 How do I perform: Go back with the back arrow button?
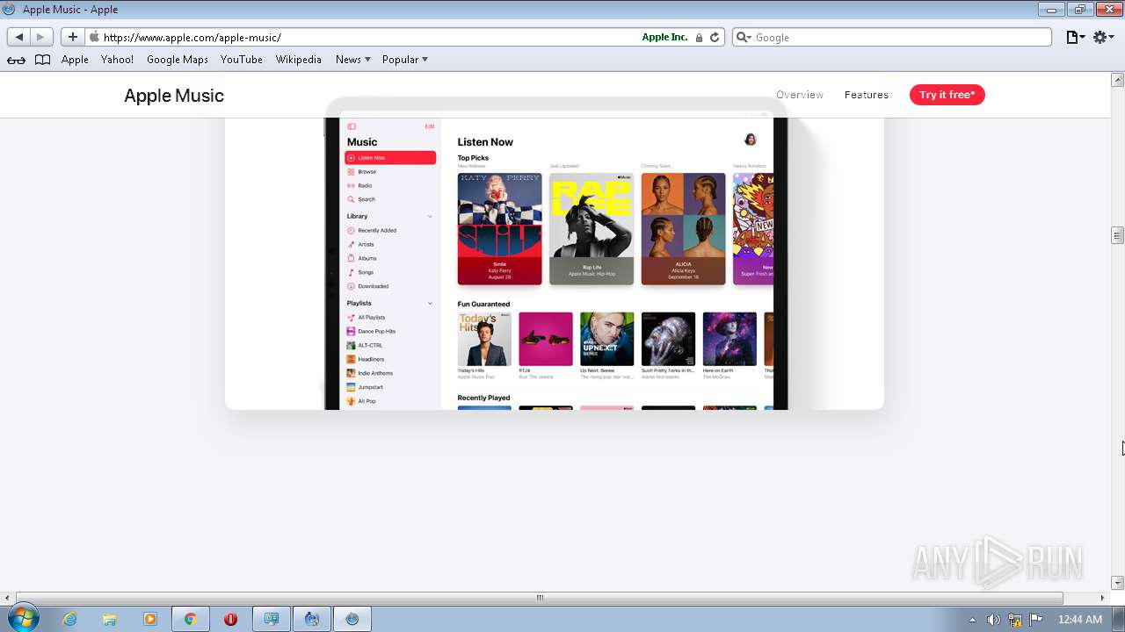point(19,37)
